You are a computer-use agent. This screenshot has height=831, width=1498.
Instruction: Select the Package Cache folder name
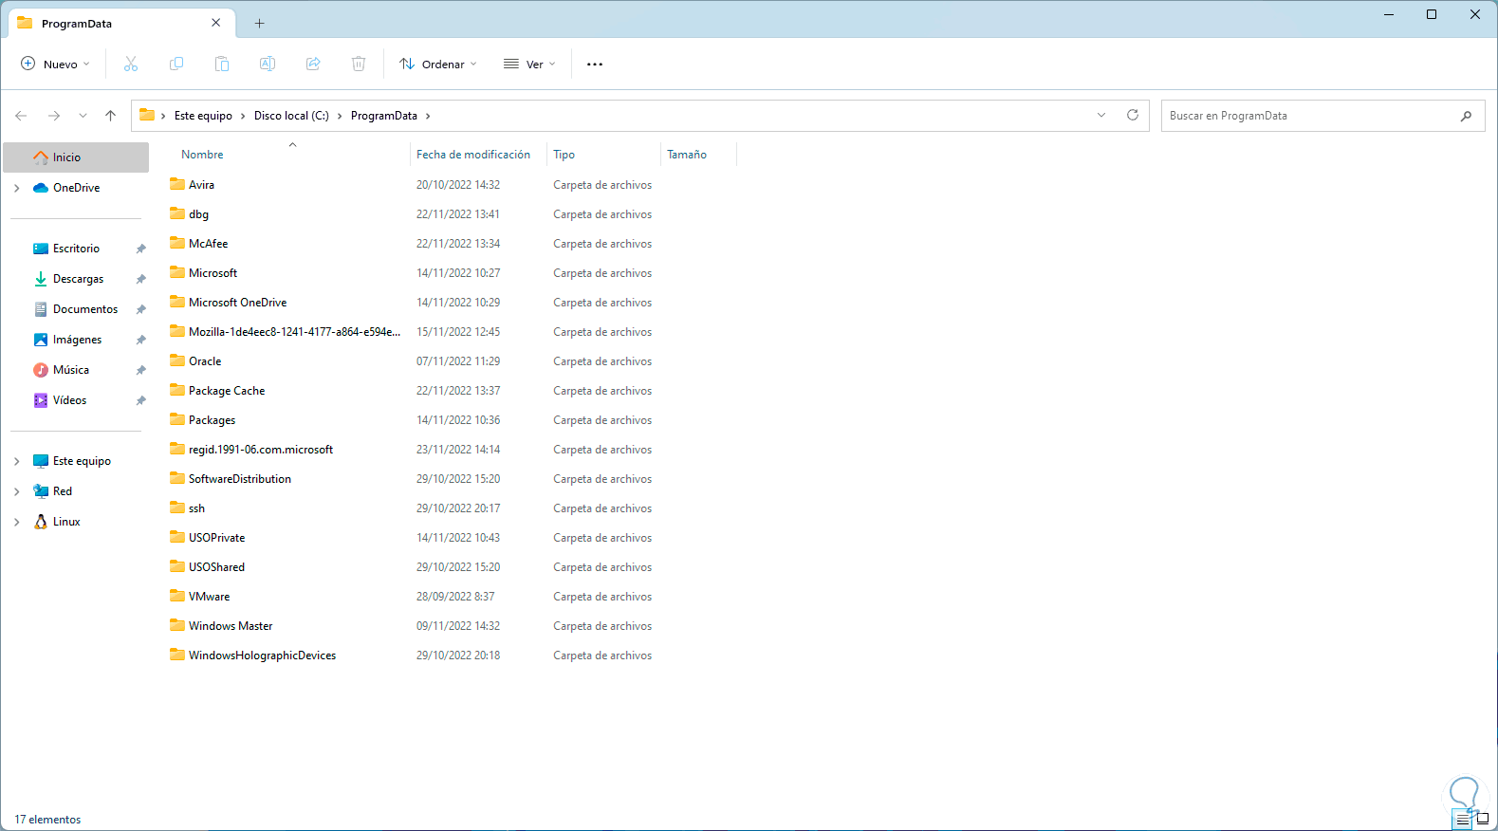[227, 391]
